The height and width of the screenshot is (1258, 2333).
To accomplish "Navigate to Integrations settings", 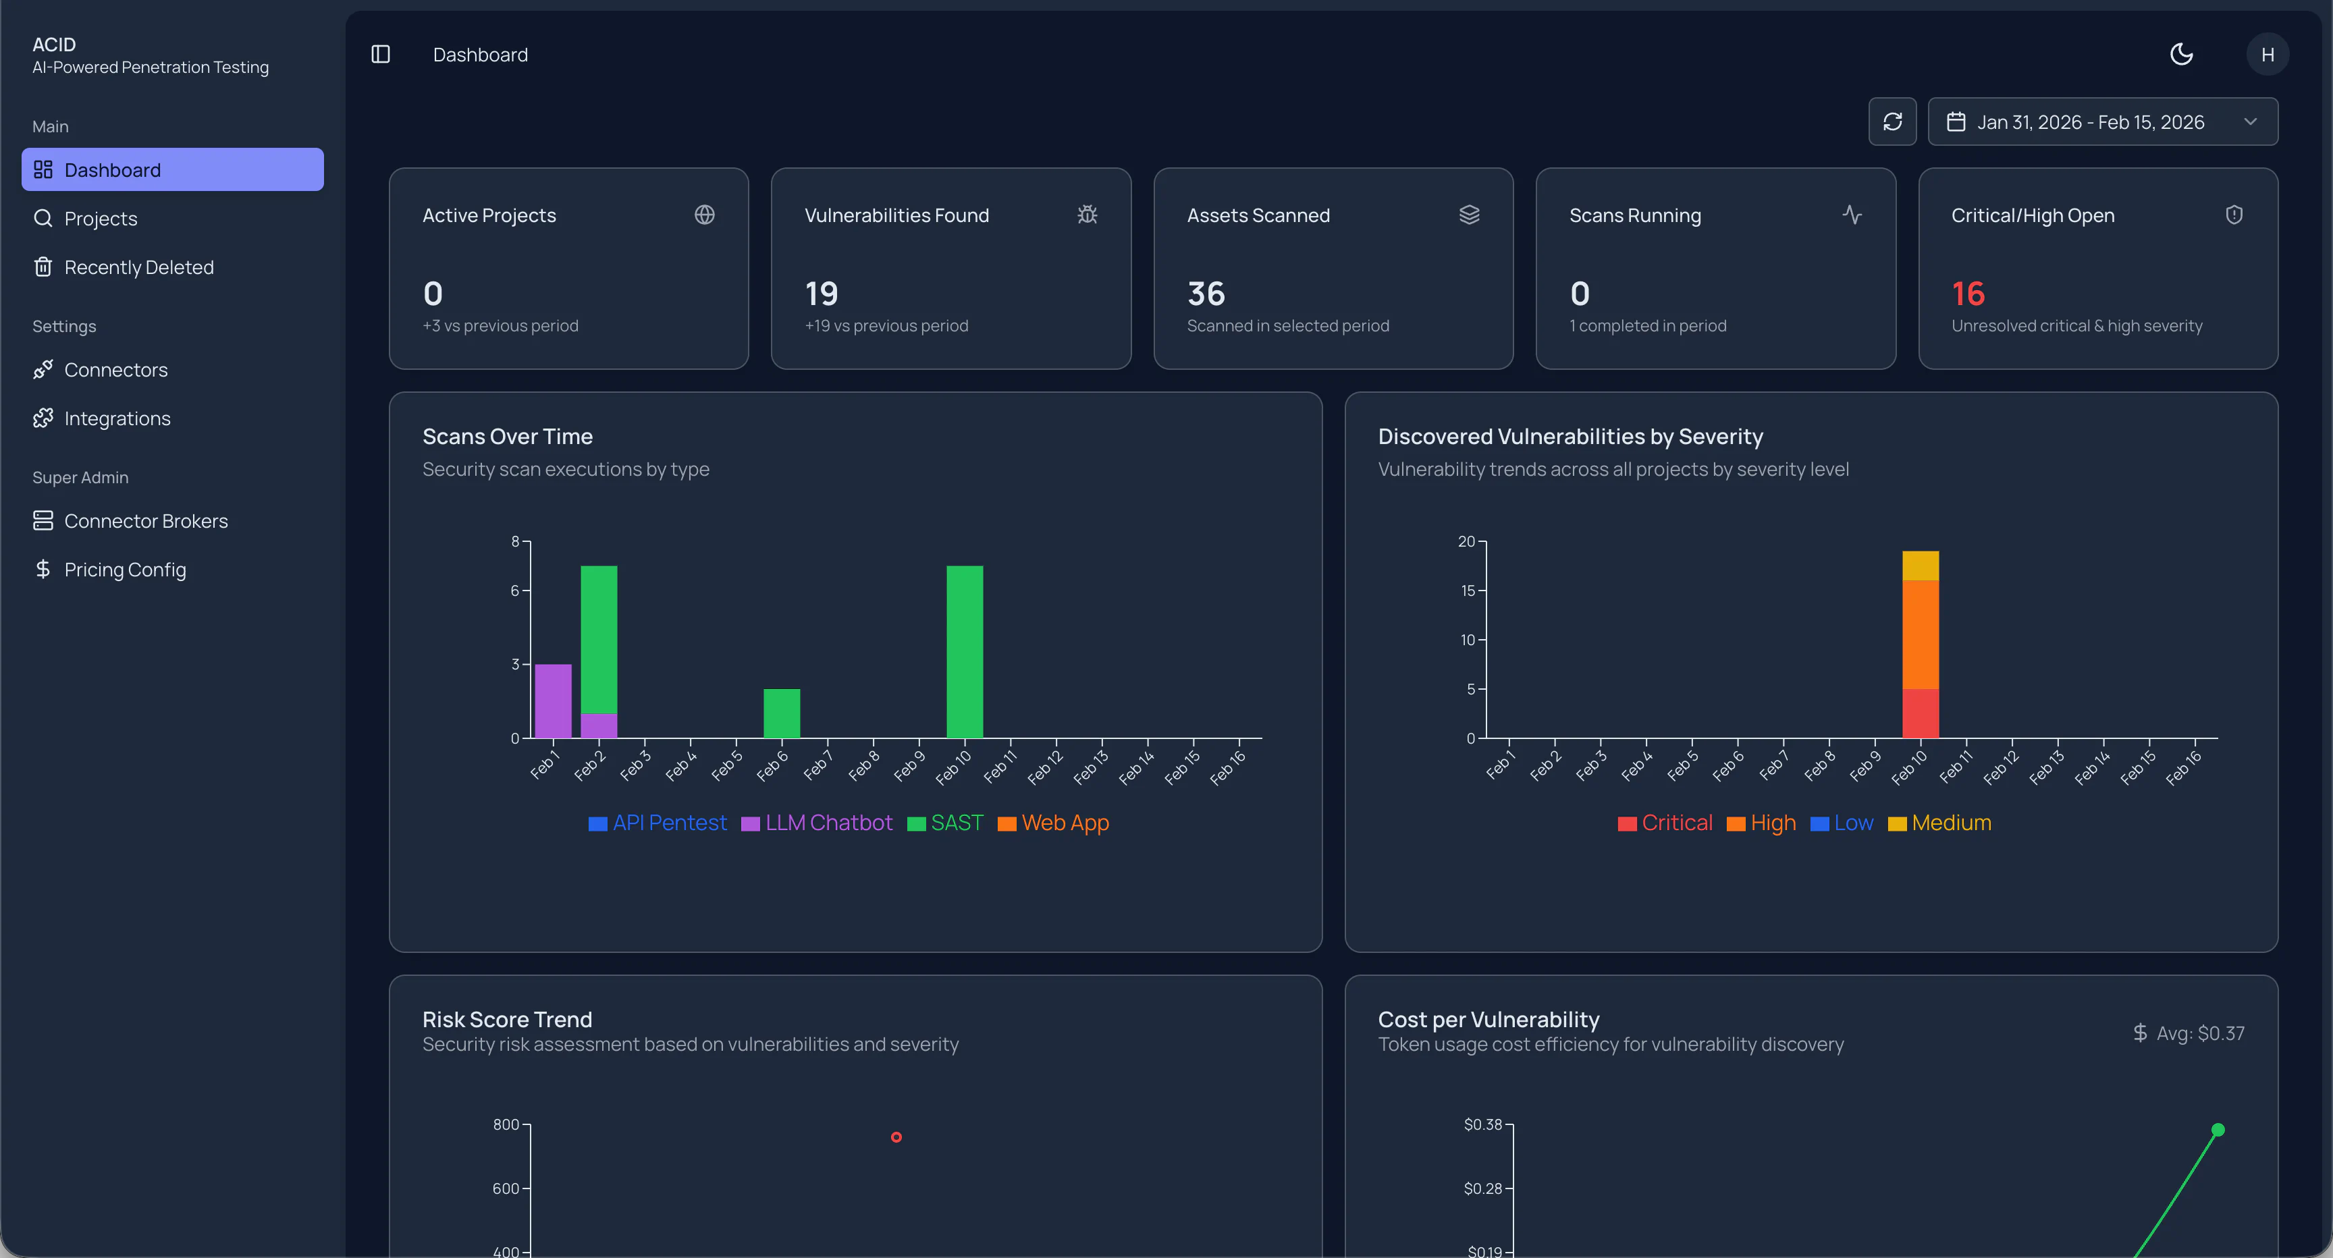I will click(173, 418).
